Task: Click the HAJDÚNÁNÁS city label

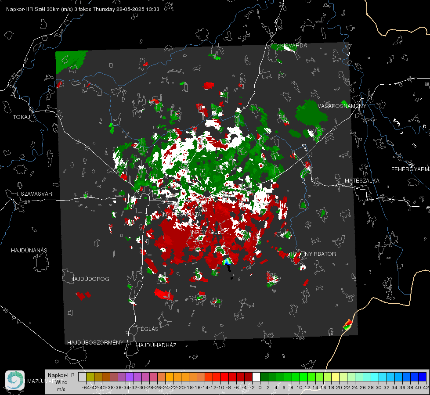Action: point(29,250)
